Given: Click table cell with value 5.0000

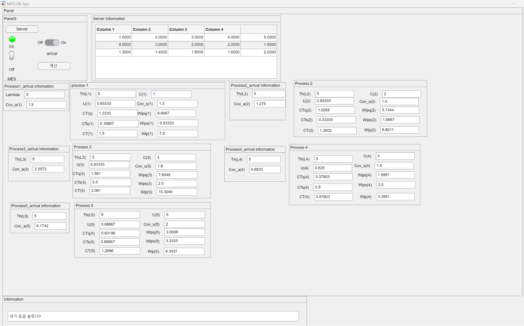Looking at the screenshot, I should 259,37.
